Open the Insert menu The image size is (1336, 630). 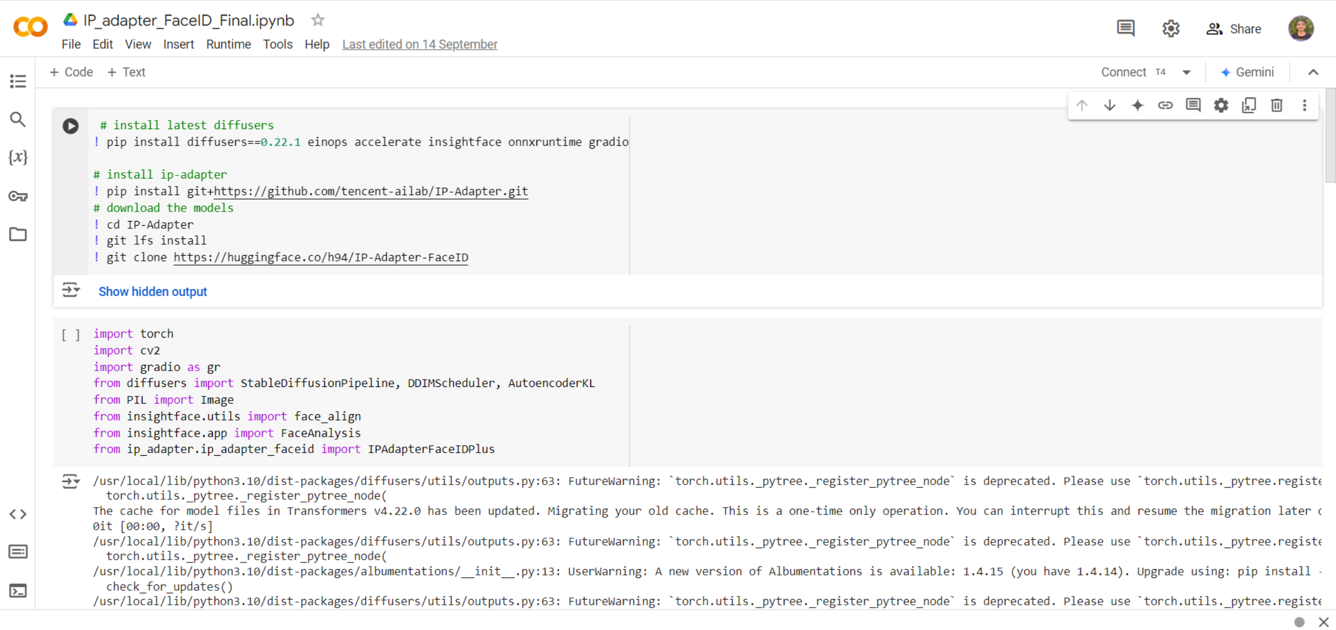[x=178, y=45]
